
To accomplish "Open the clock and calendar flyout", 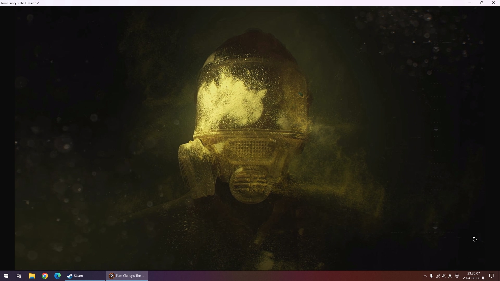I will [473, 276].
